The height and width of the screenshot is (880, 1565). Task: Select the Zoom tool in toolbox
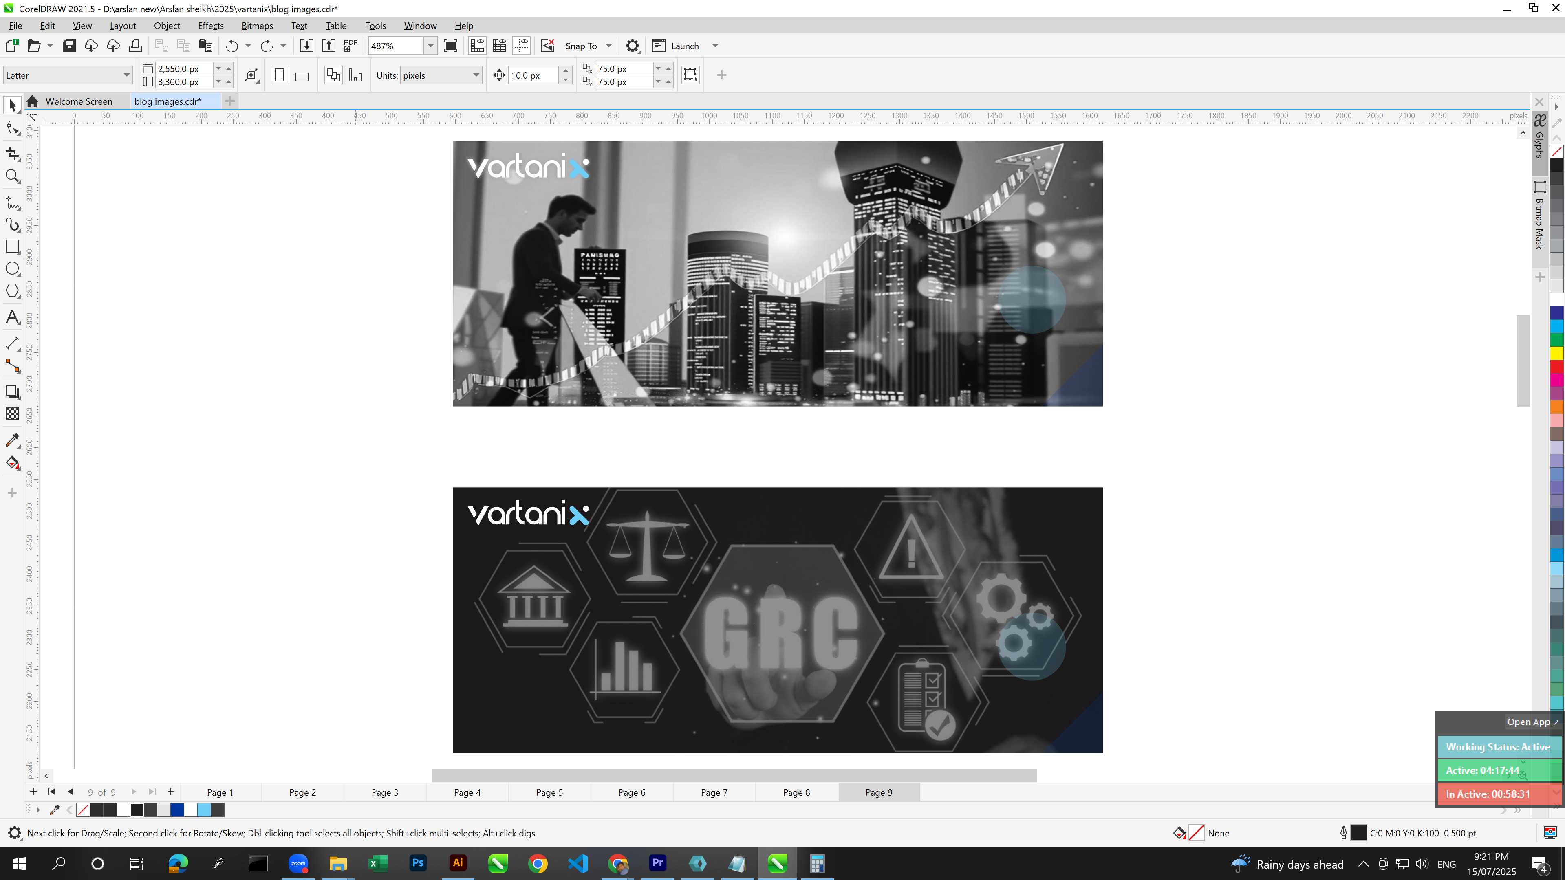coord(12,177)
